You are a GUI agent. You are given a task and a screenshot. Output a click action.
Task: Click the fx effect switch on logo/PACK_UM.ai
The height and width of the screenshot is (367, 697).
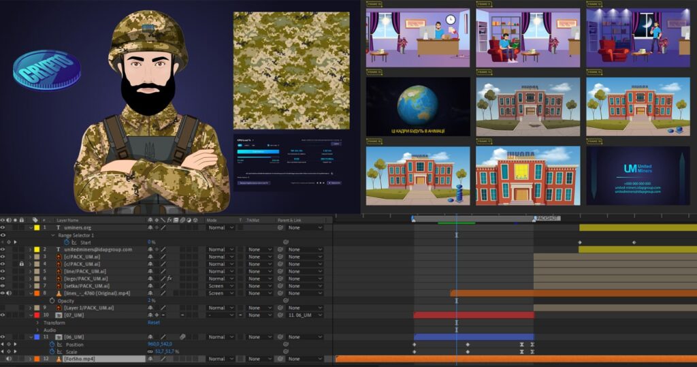pos(169,278)
